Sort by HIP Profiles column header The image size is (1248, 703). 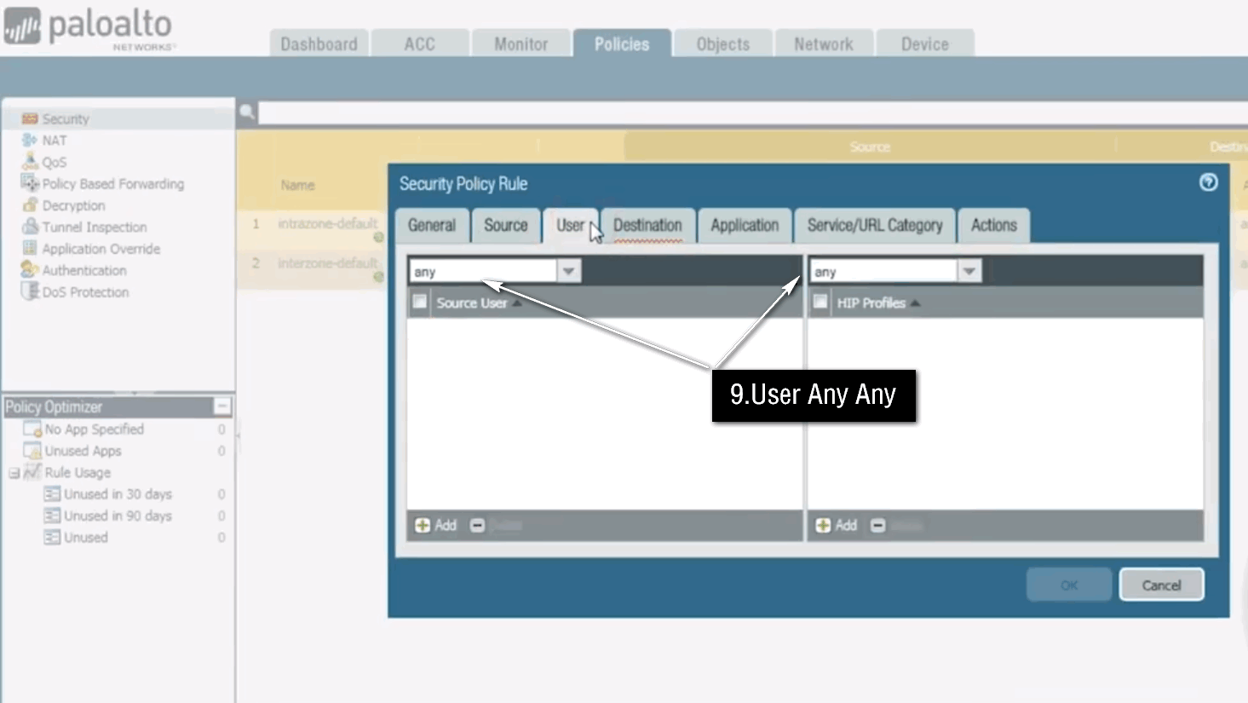[x=871, y=303]
